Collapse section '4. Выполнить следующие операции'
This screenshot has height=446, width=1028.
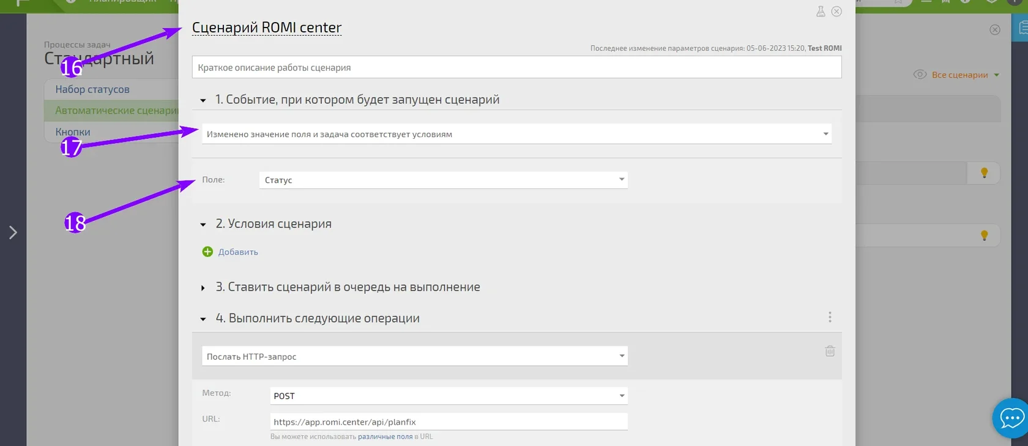click(x=203, y=319)
